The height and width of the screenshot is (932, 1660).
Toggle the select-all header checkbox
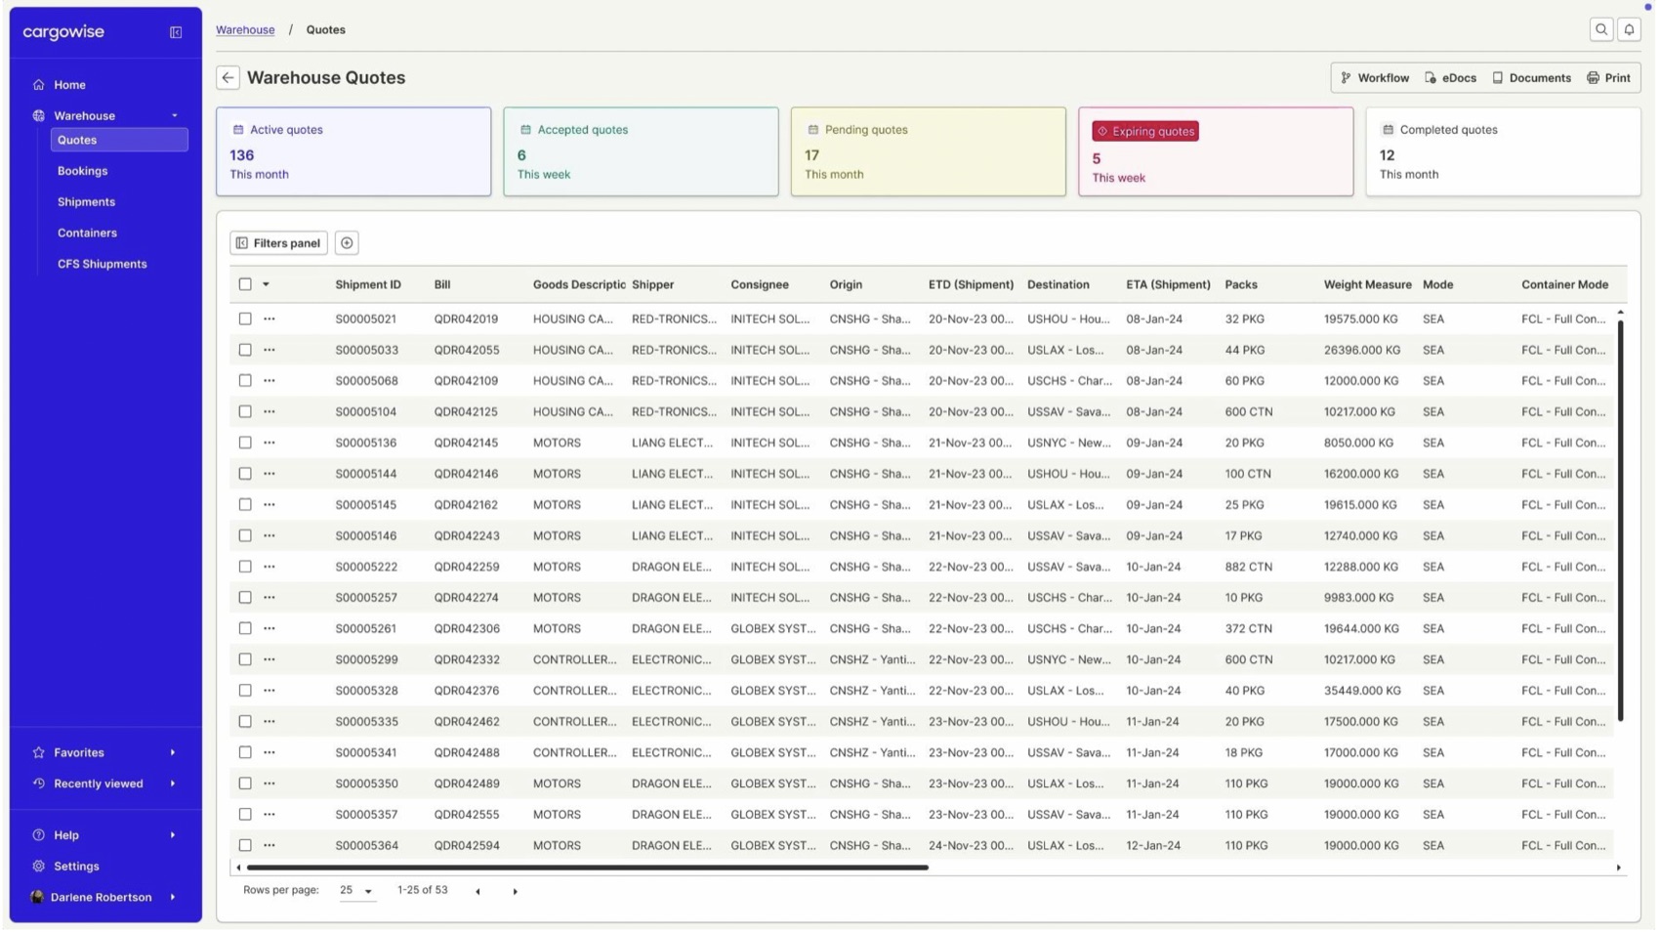[x=245, y=284]
